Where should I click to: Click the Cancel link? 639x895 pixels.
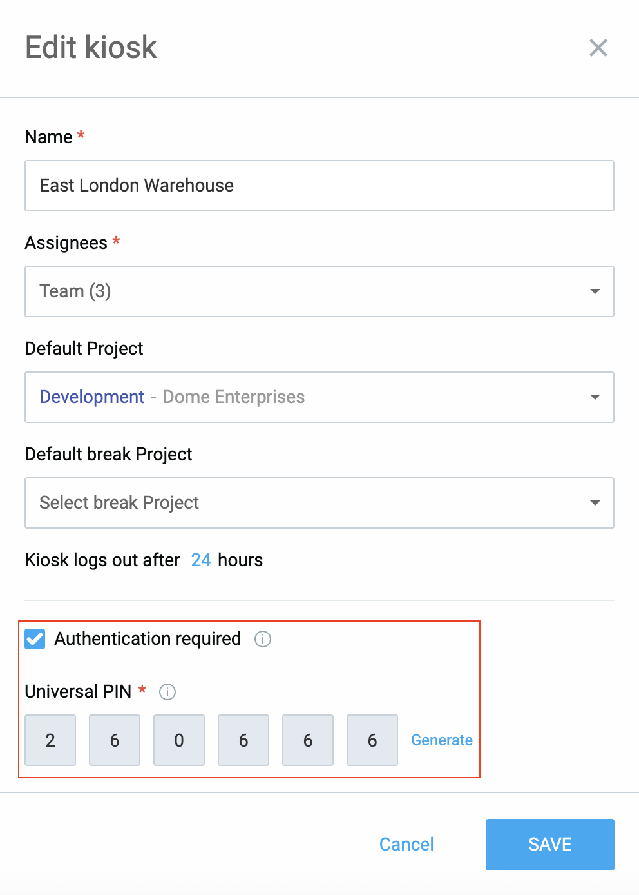pos(406,844)
